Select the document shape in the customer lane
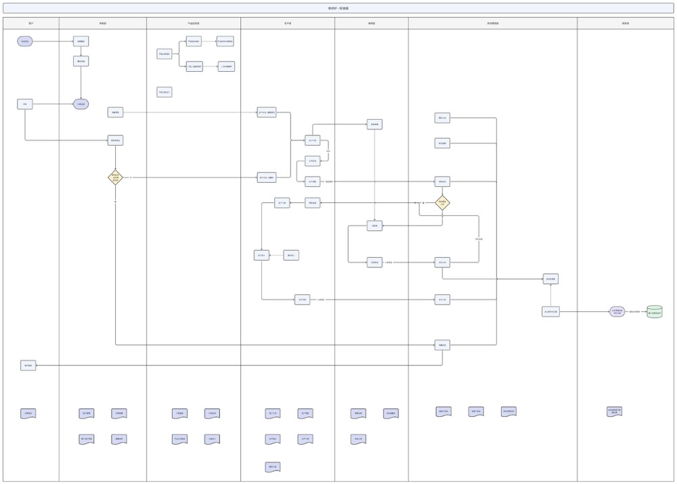The height and width of the screenshot is (484, 677). (x=28, y=414)
